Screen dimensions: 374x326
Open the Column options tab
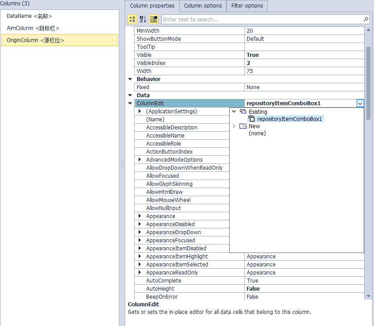pos(203,6)
